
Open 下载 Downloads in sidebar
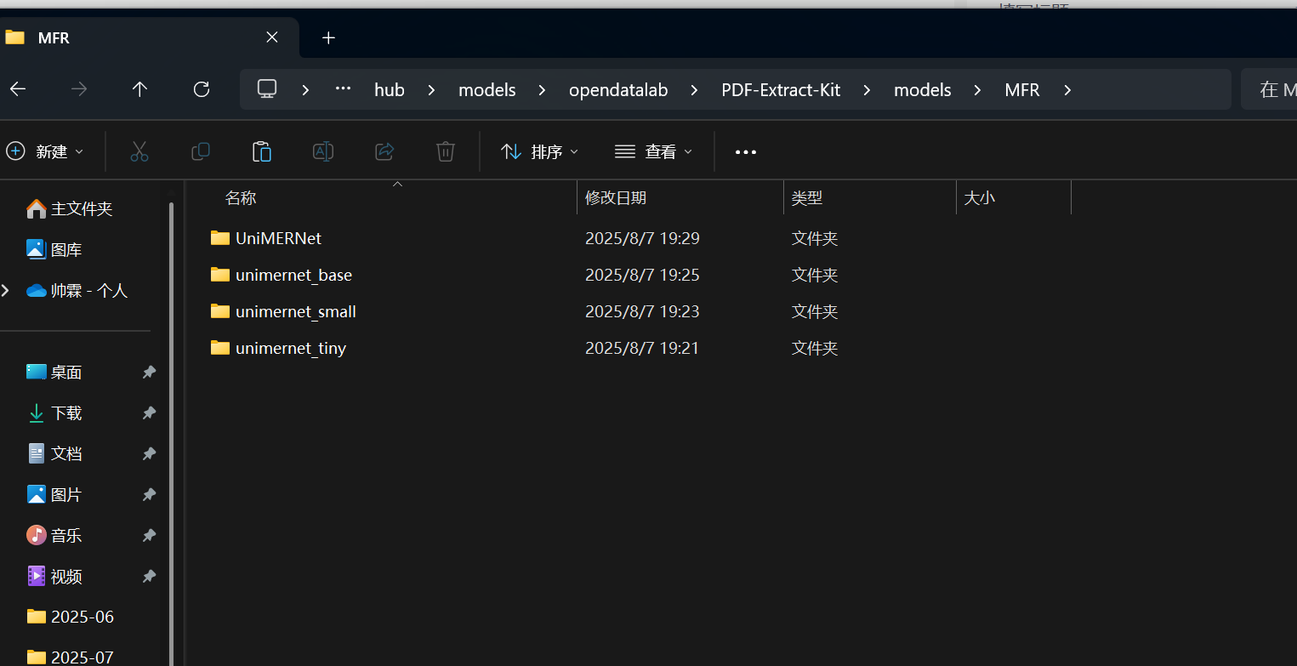(x=54, y=413)
